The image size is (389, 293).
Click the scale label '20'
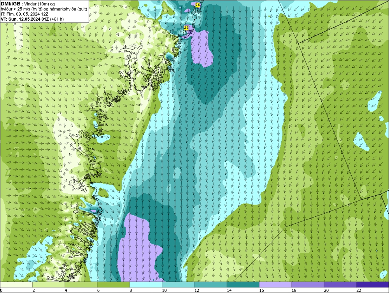(x=326, y=291)
